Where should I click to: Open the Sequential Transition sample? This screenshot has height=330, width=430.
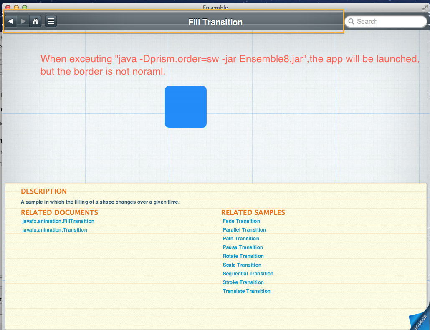pos(248,274)
